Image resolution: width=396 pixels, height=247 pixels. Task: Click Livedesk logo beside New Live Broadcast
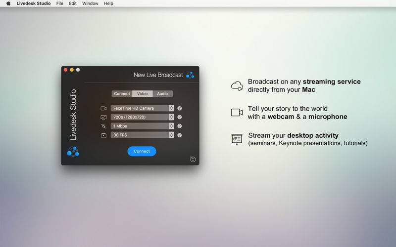[190, 75]
